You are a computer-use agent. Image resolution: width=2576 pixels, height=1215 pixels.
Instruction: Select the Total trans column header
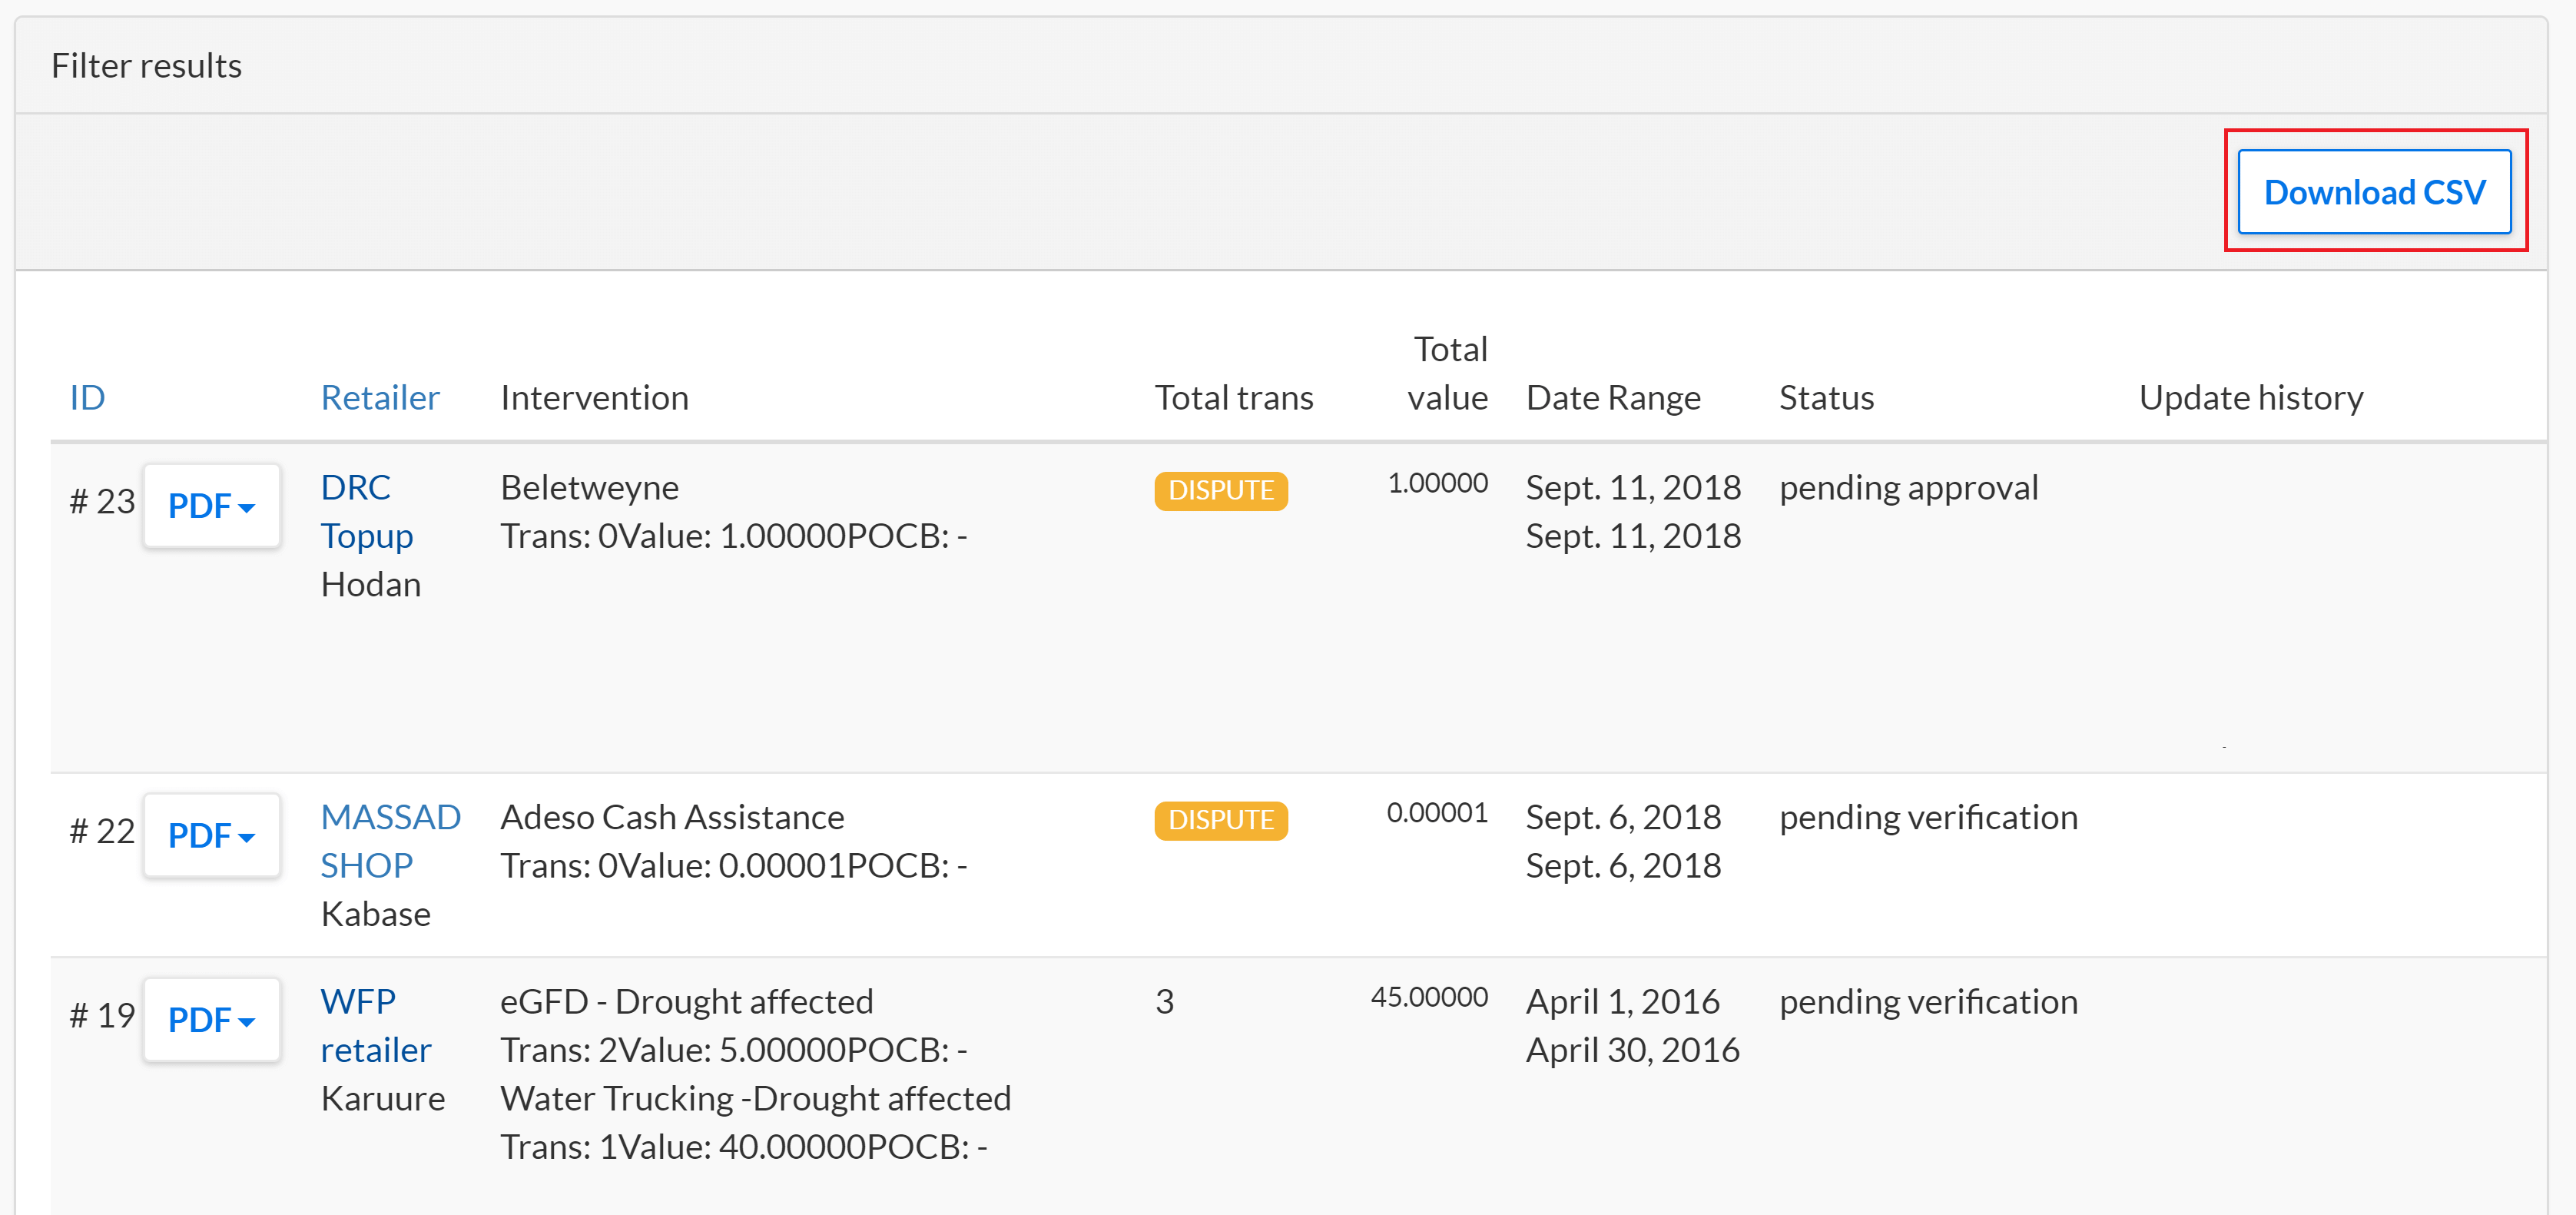click(1234, 398)
